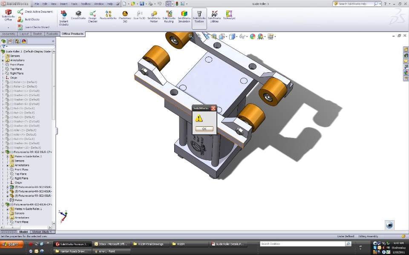Expand the Annotations folder under Guide Roller
This screenshot has height=255, width=409.
coord(3,60)
